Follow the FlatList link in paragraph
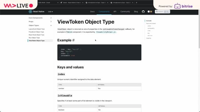The width and height of the screenshot is (200, 112). [x=69, y=32]
